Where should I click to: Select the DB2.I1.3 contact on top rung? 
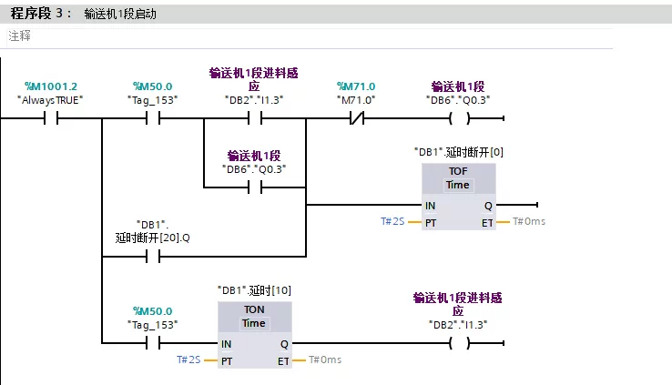(255, 117)
